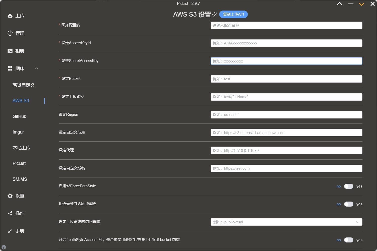Select AWS S3 picbed item
The width and height of the screenshot is (377, 251).
[x=21, y=101]
